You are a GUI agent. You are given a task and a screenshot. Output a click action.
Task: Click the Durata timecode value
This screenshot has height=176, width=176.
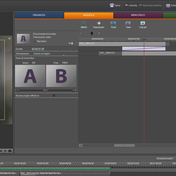tap(38, 49)
